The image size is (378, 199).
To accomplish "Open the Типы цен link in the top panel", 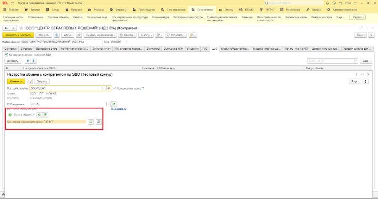I will pos(247,17).
